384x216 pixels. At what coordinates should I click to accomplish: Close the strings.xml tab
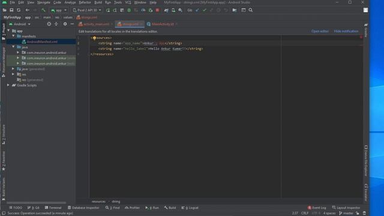[x=142, y=24]
